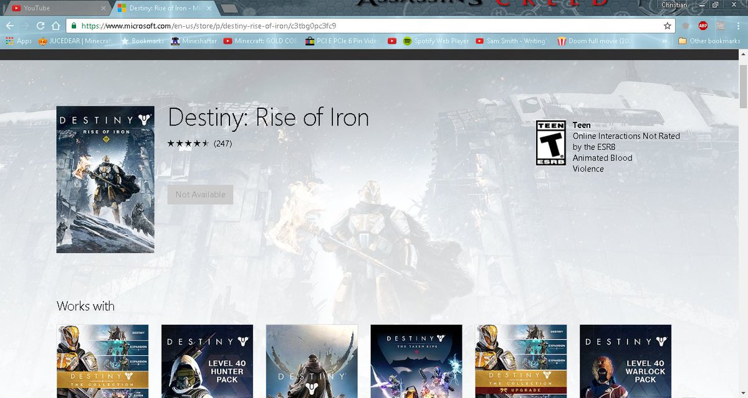This screenshot has width=748, height=398.
Task: Open the Christian profile button
Action: (673, 5)
